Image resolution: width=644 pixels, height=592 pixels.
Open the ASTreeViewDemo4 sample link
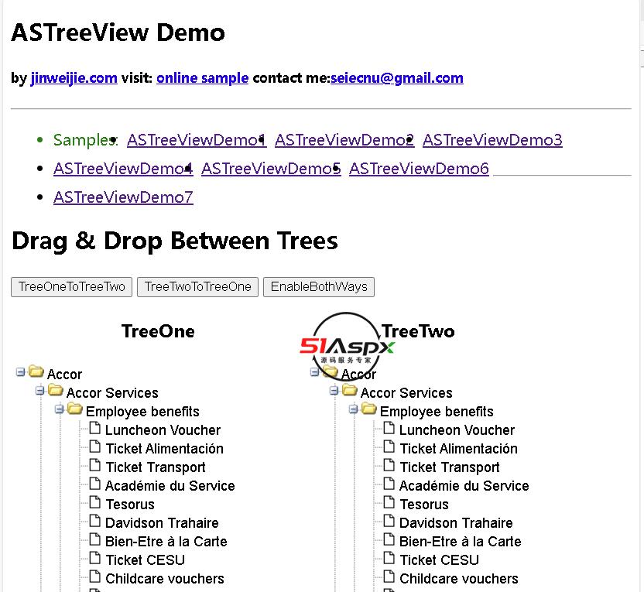pyautogui.click(x=123, y=169)
